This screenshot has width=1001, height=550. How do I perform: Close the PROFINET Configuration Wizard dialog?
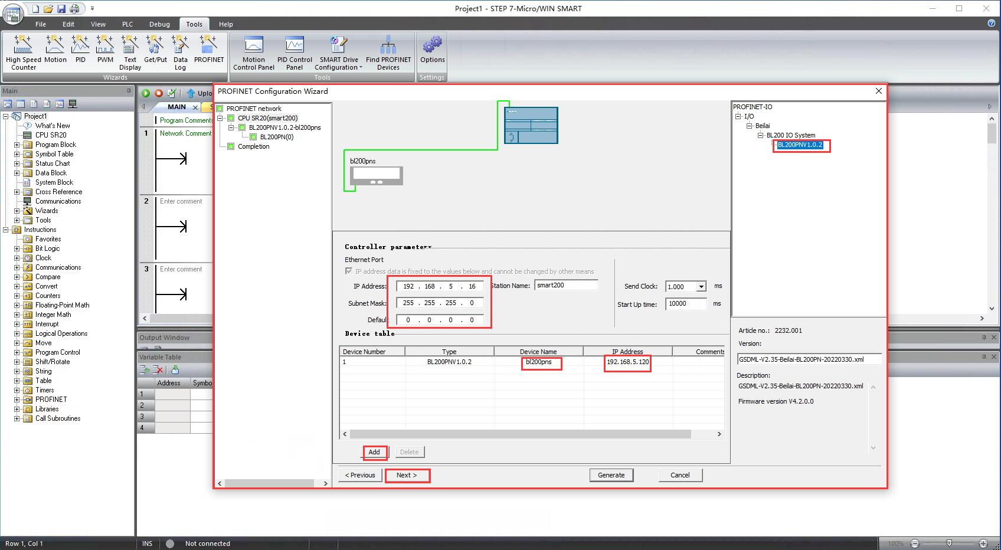point(879,91)
